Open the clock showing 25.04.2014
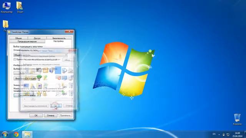246x138 pixels. click(238, 135)
